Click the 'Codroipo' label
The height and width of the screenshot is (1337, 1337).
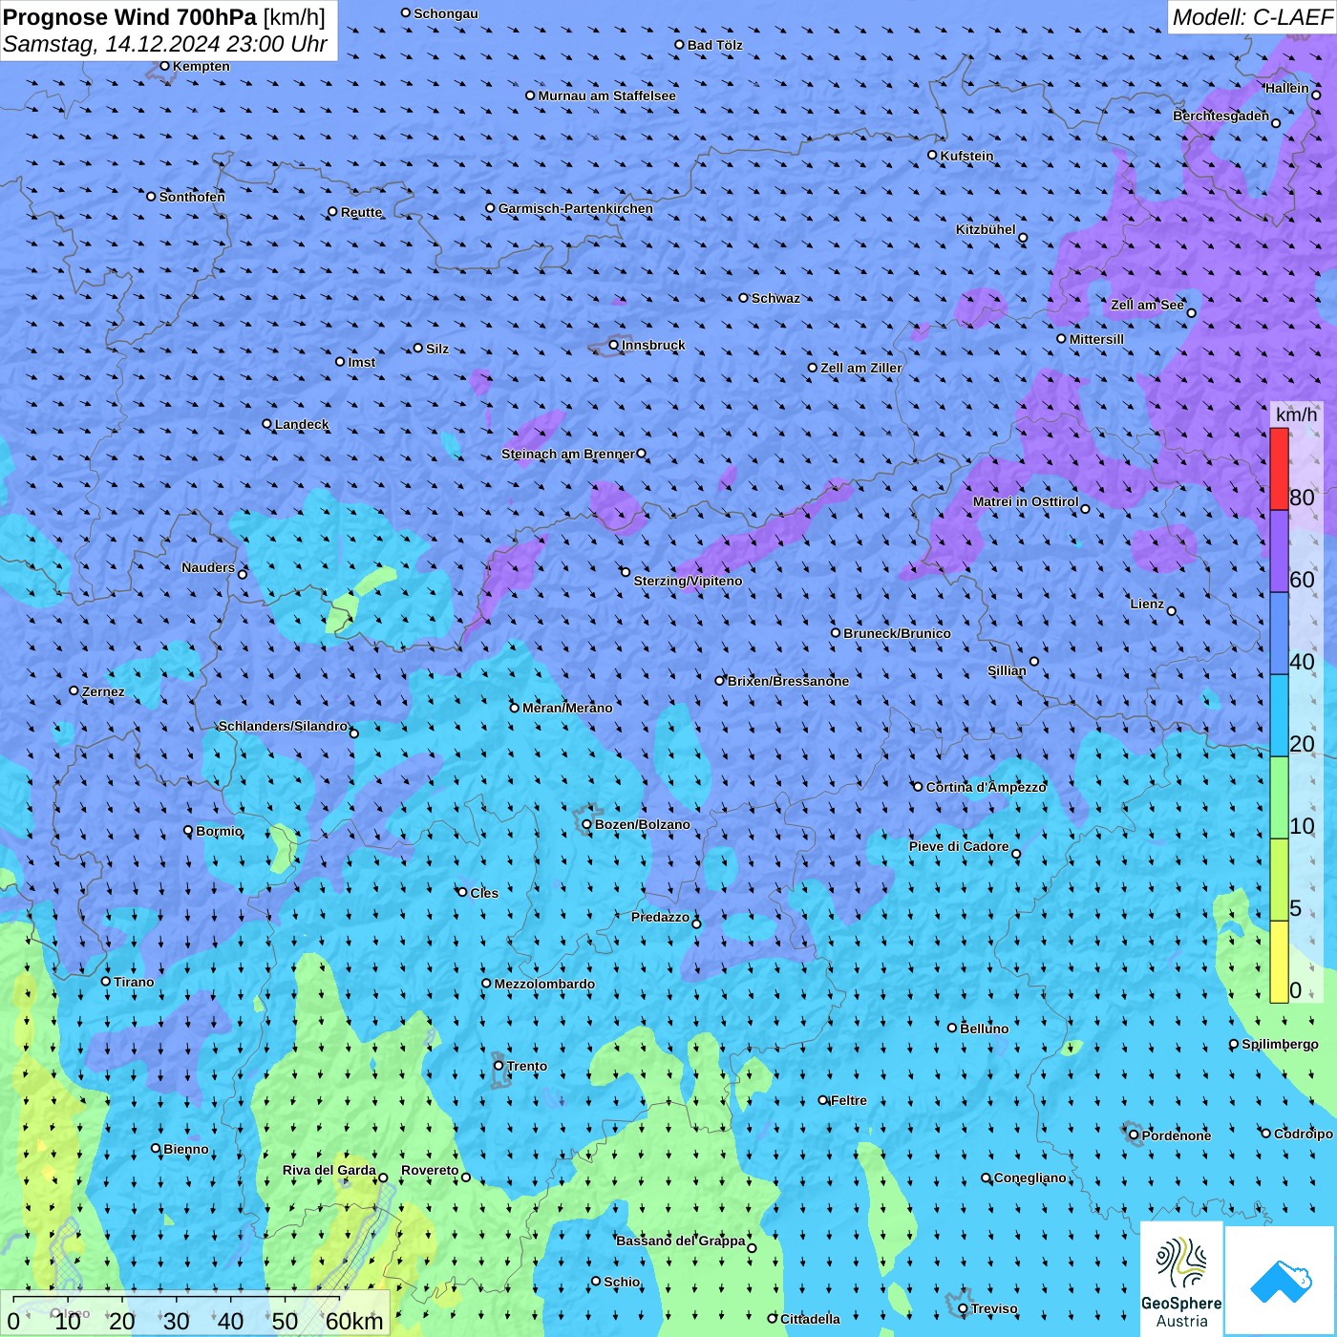[x=1304, y=1134]
